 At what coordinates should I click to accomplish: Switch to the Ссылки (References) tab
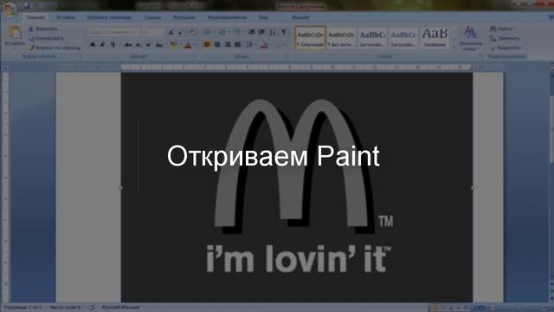[x=152, y=17]
